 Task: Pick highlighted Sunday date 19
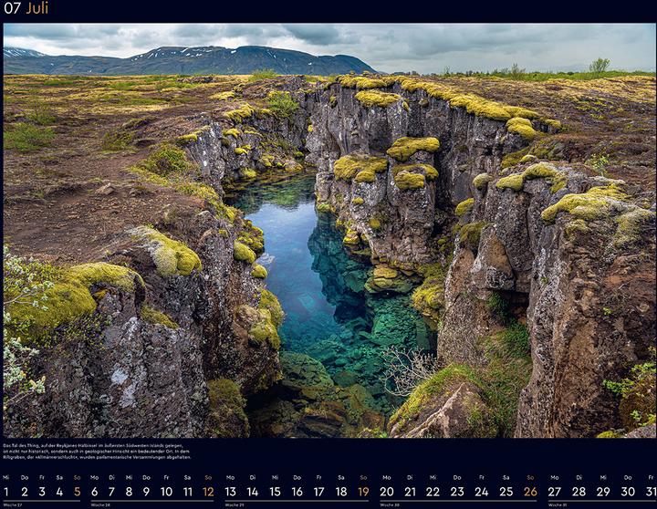click(363, 491)
